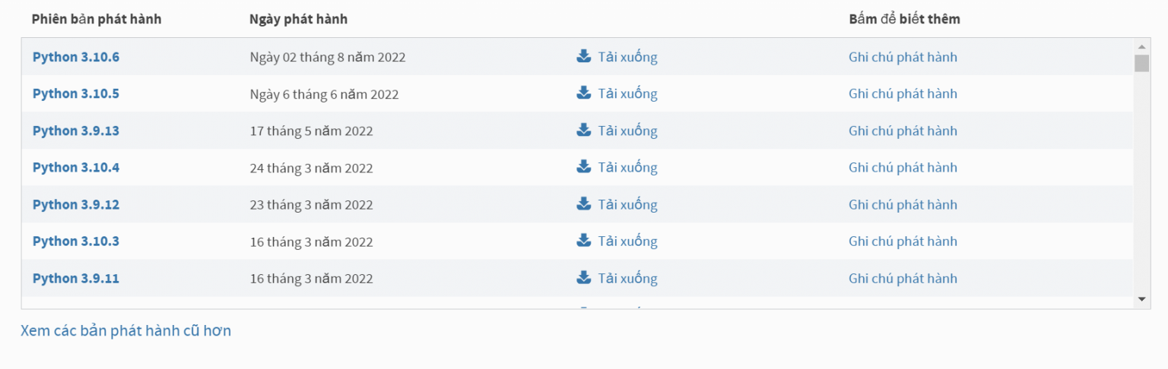Open the Python 3.10.6 release link
The image size is (1168, 369).
76,57
